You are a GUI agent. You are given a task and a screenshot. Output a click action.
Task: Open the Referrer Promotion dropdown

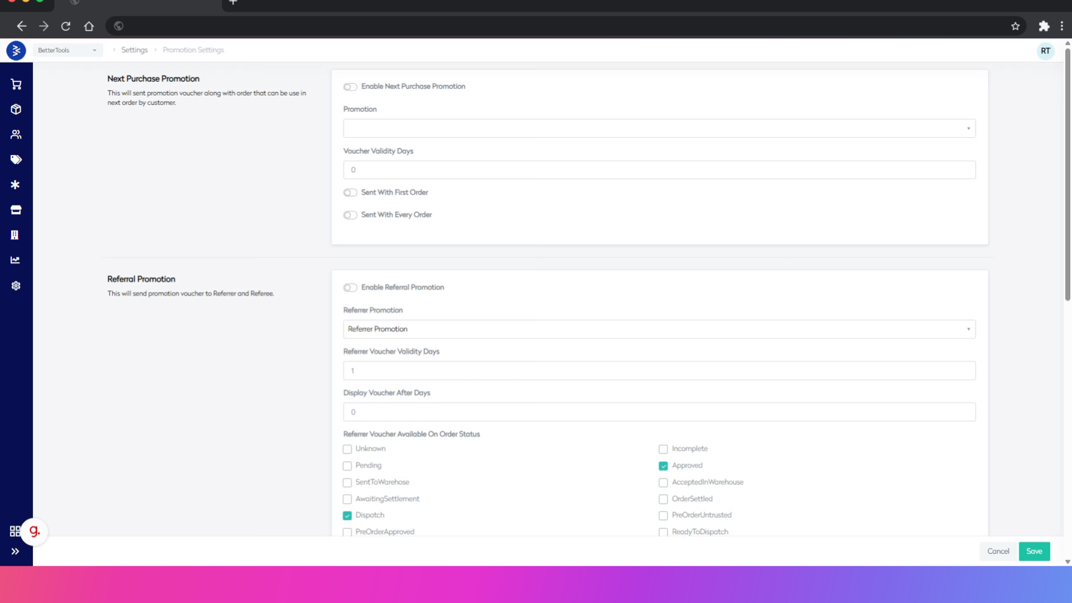[659, 329]
